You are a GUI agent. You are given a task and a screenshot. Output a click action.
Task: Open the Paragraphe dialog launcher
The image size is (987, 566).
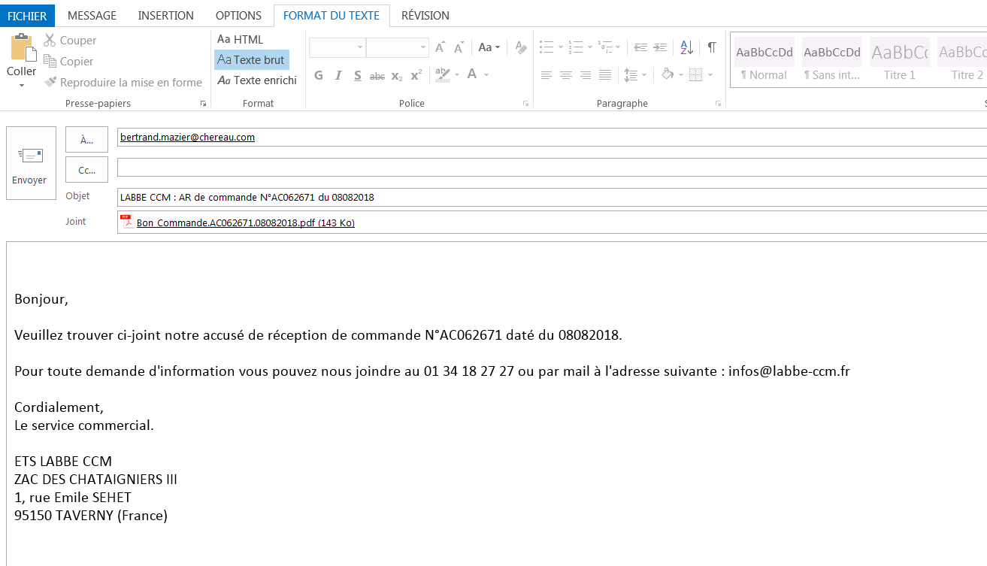point(719,104)
